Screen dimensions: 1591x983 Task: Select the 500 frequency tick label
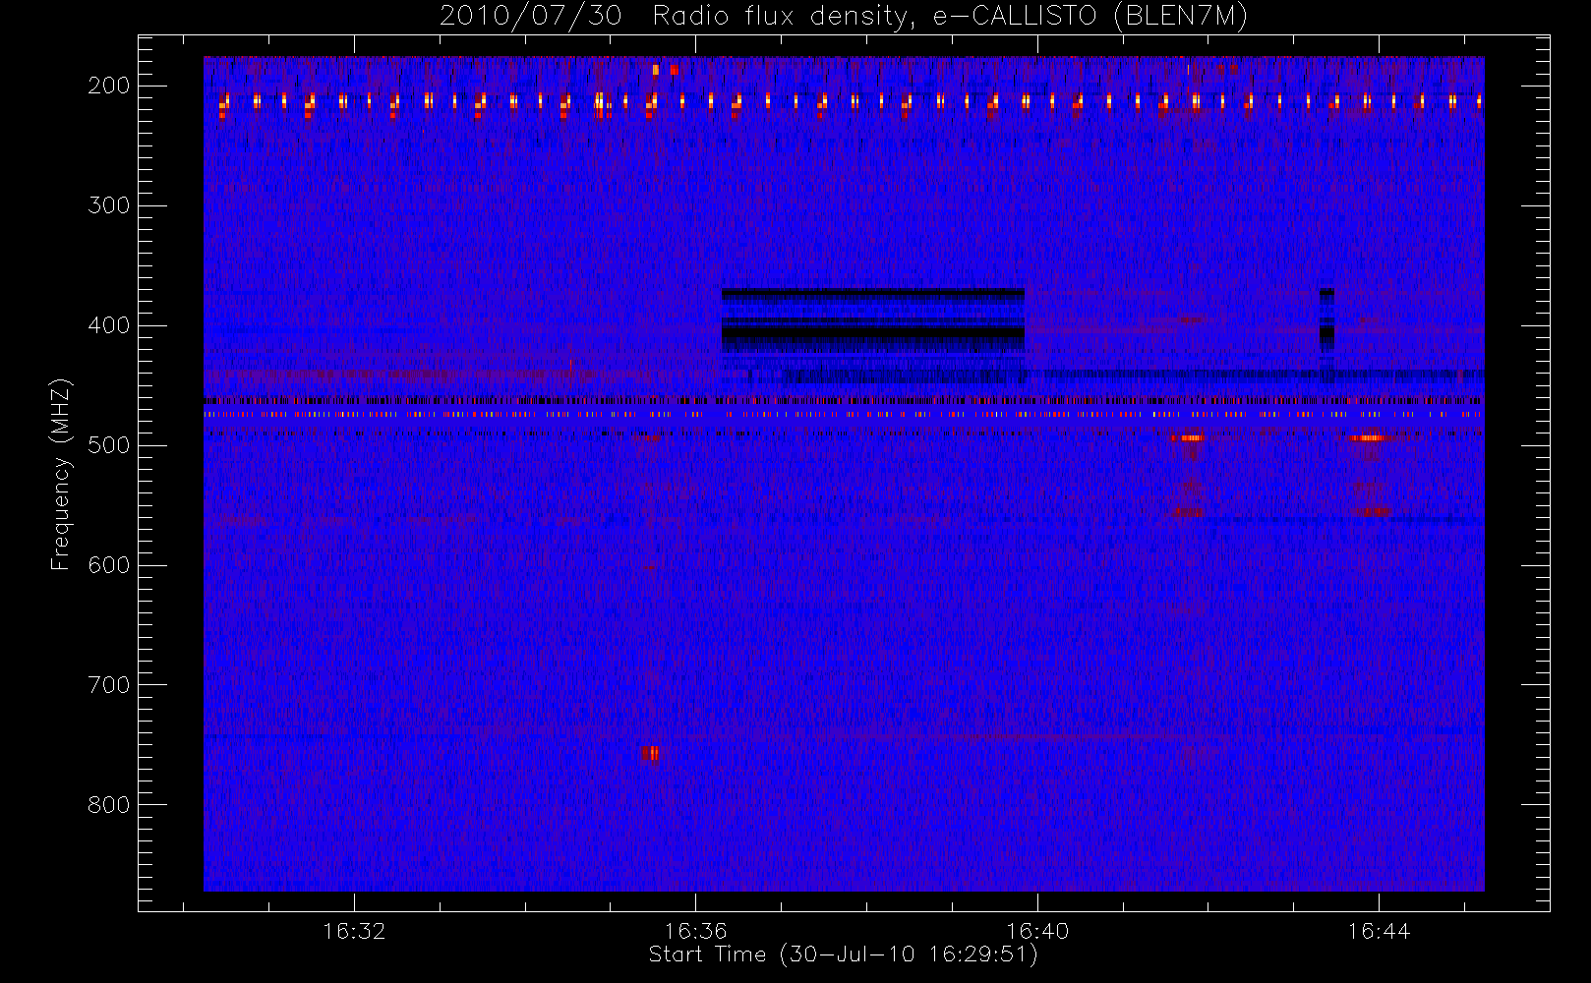[x=109, y=445]
